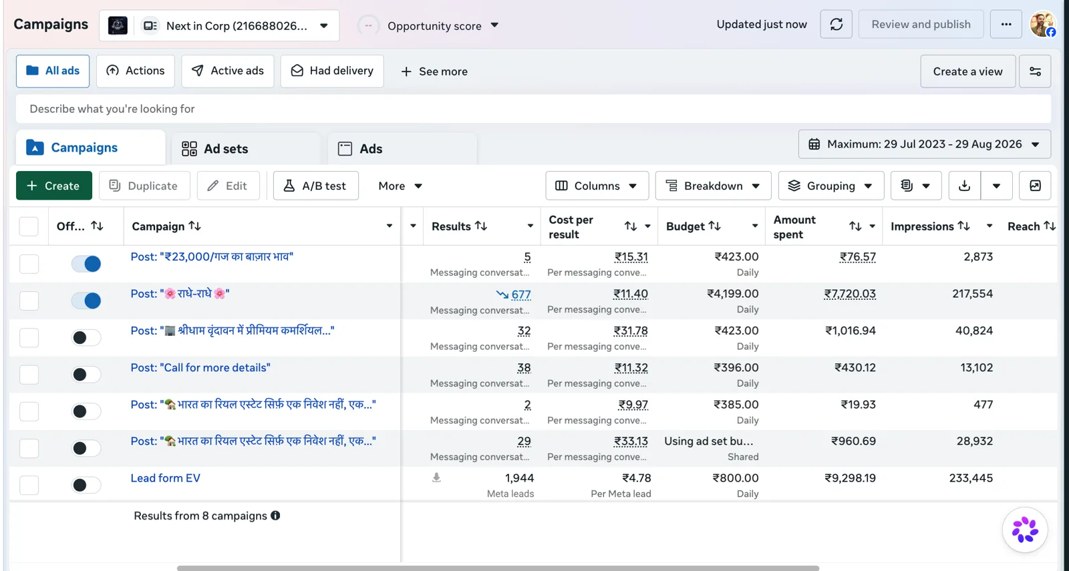Click the refresh data icon

pos(836,25)
